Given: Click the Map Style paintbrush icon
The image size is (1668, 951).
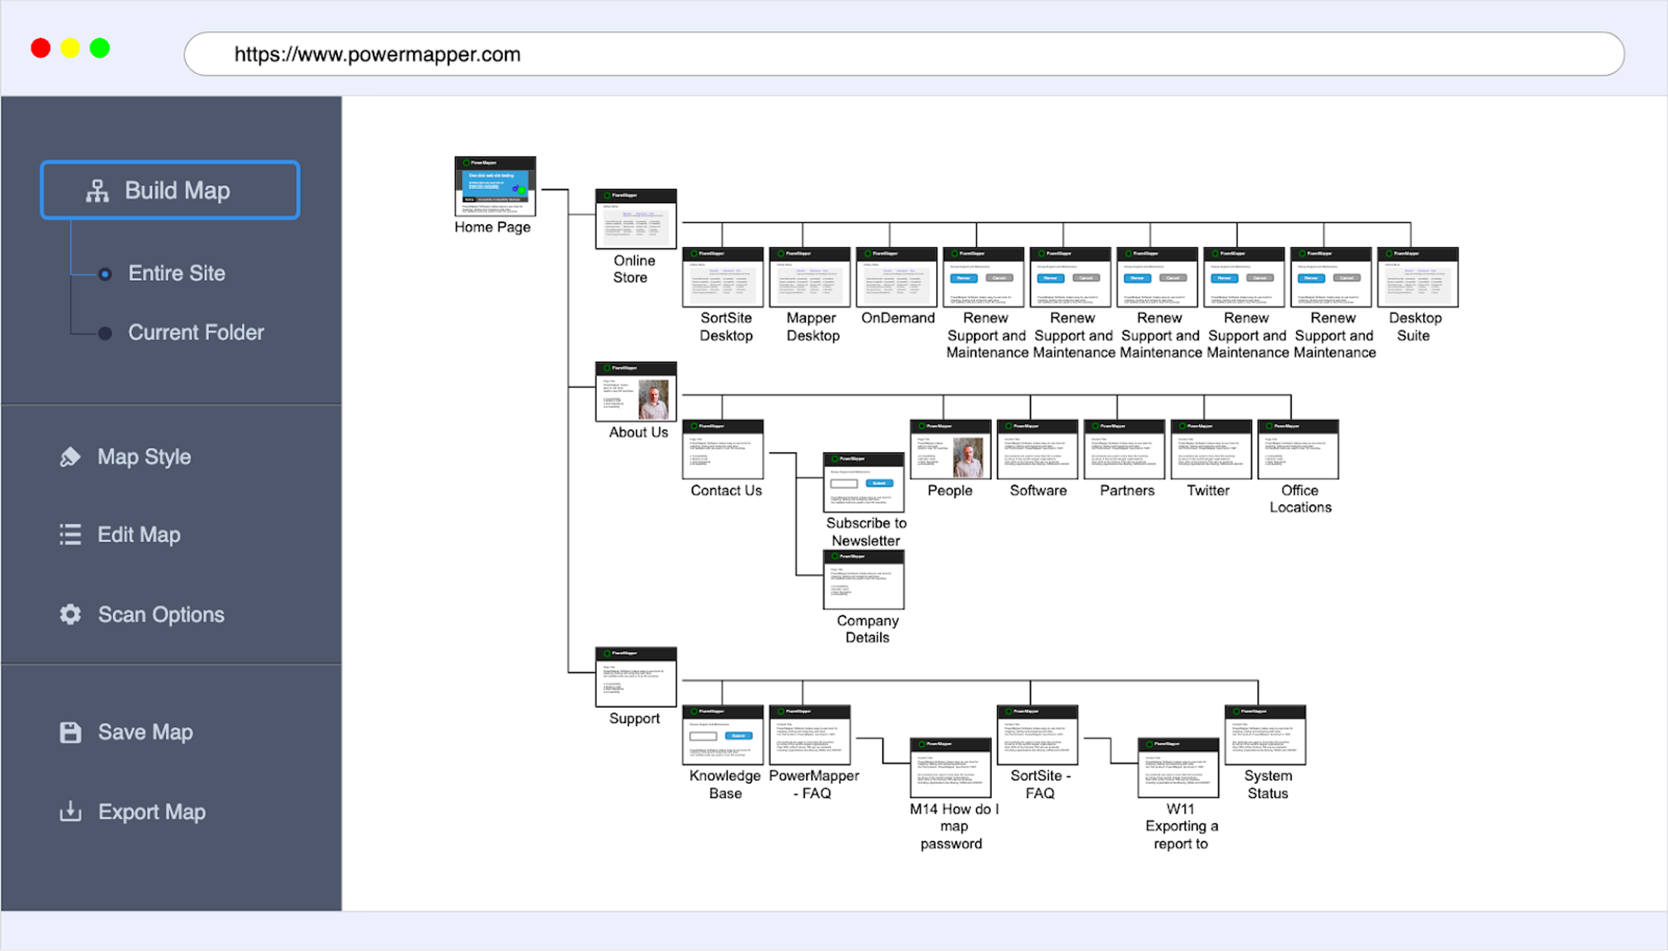Looking at the screenshot, I should (x=70, y=457).
